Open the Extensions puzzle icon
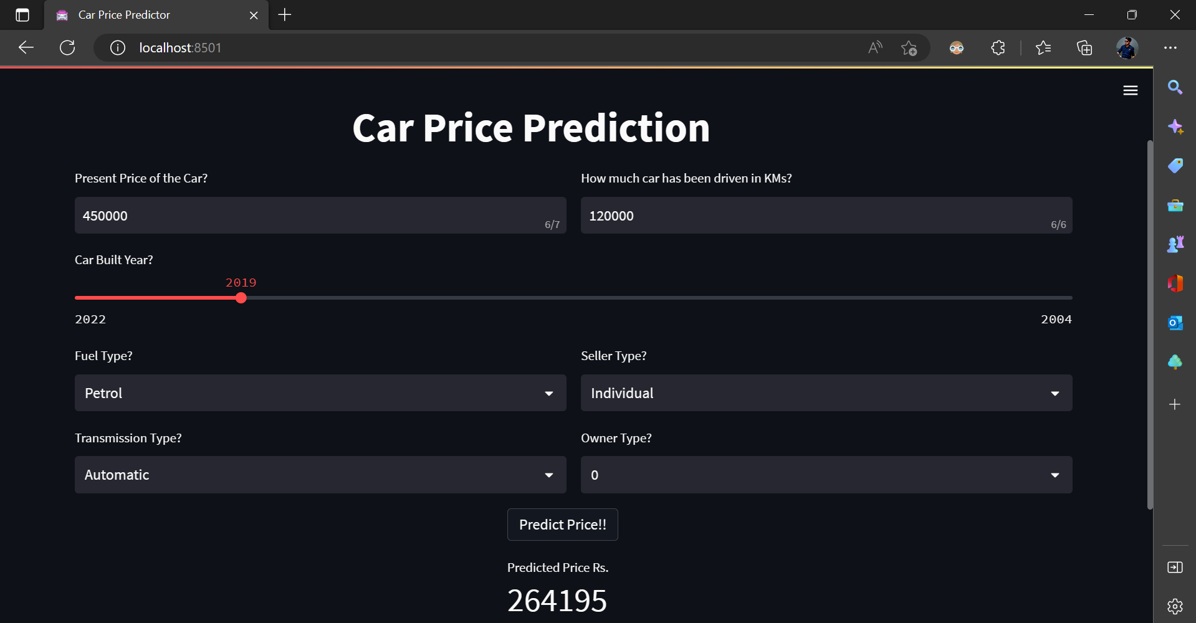 pos(997,47)
